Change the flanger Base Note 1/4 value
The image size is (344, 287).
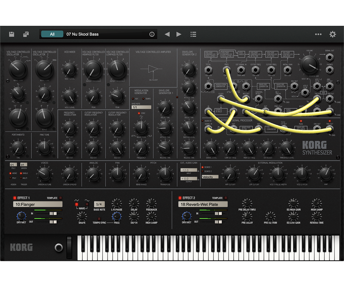pos(99,204)
